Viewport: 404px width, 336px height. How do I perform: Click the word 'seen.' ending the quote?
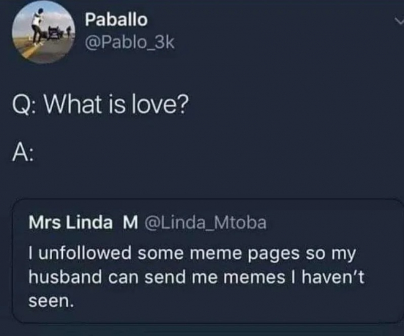click(x=51, y=301)
